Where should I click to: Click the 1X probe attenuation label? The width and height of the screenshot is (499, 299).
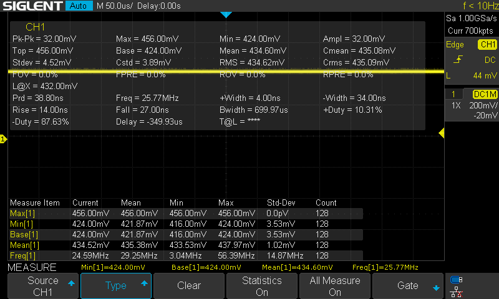[x=456, y=105]
